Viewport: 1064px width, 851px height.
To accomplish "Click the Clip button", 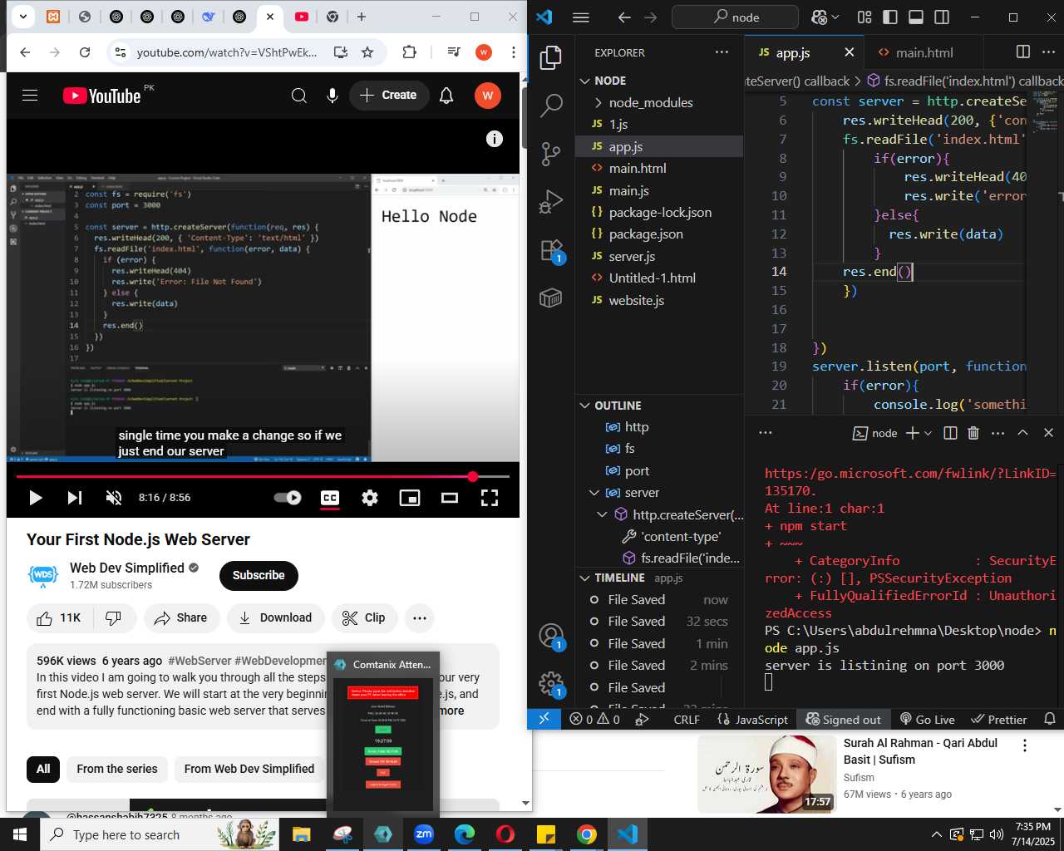I will 364,617.
